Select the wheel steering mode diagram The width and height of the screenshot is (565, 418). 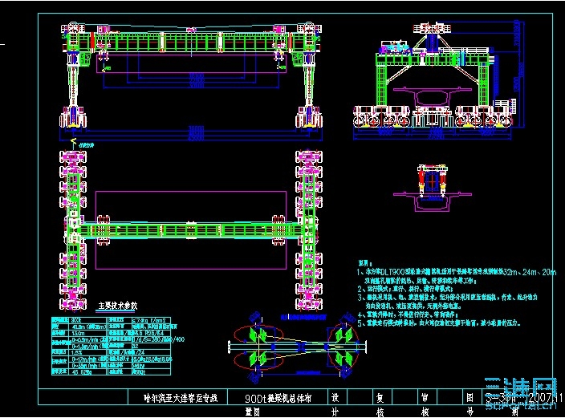pyautogui.click(x=297, y=346)
